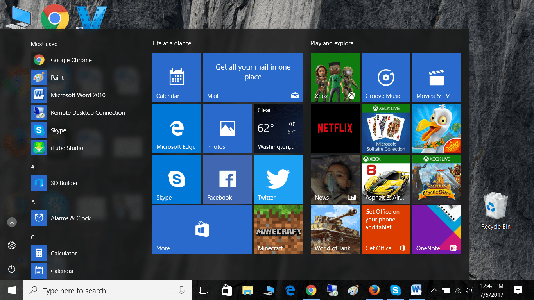
Task: Open the Action Center notifications icon
Action: click(x=518, y=290)
